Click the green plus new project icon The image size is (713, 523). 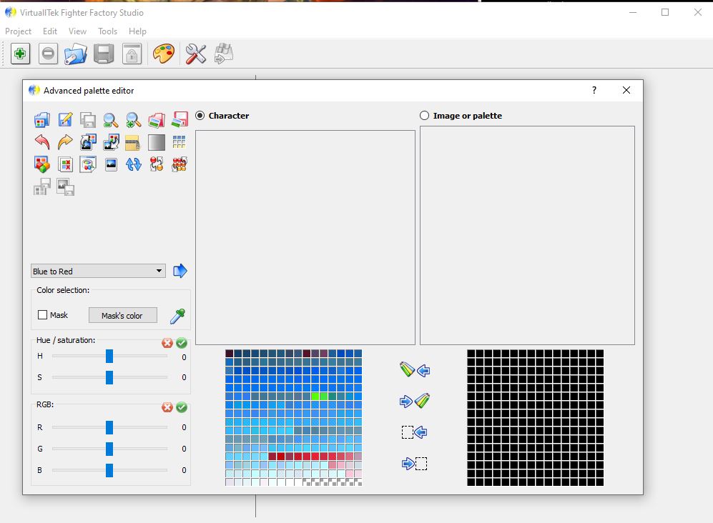(x=20, y=54)
